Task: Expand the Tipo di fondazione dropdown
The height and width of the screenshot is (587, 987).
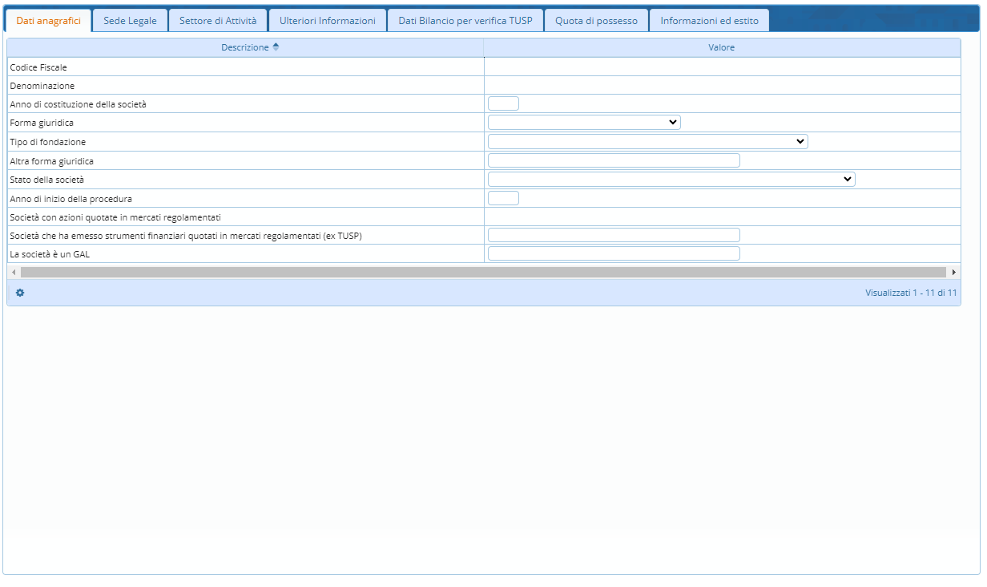Action: click(x=647, y=142)
